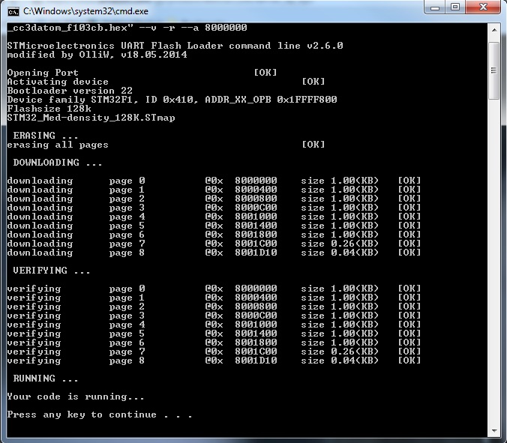Minimize the cmd.exe window
The height and width of the screenshot is (443, 507).
click(434, 8)
